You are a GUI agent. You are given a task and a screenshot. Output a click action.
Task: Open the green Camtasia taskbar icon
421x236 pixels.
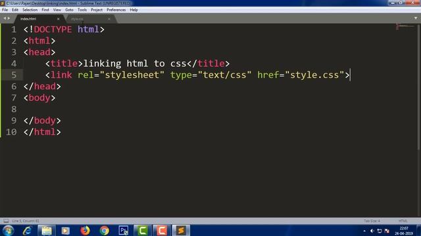142,230
